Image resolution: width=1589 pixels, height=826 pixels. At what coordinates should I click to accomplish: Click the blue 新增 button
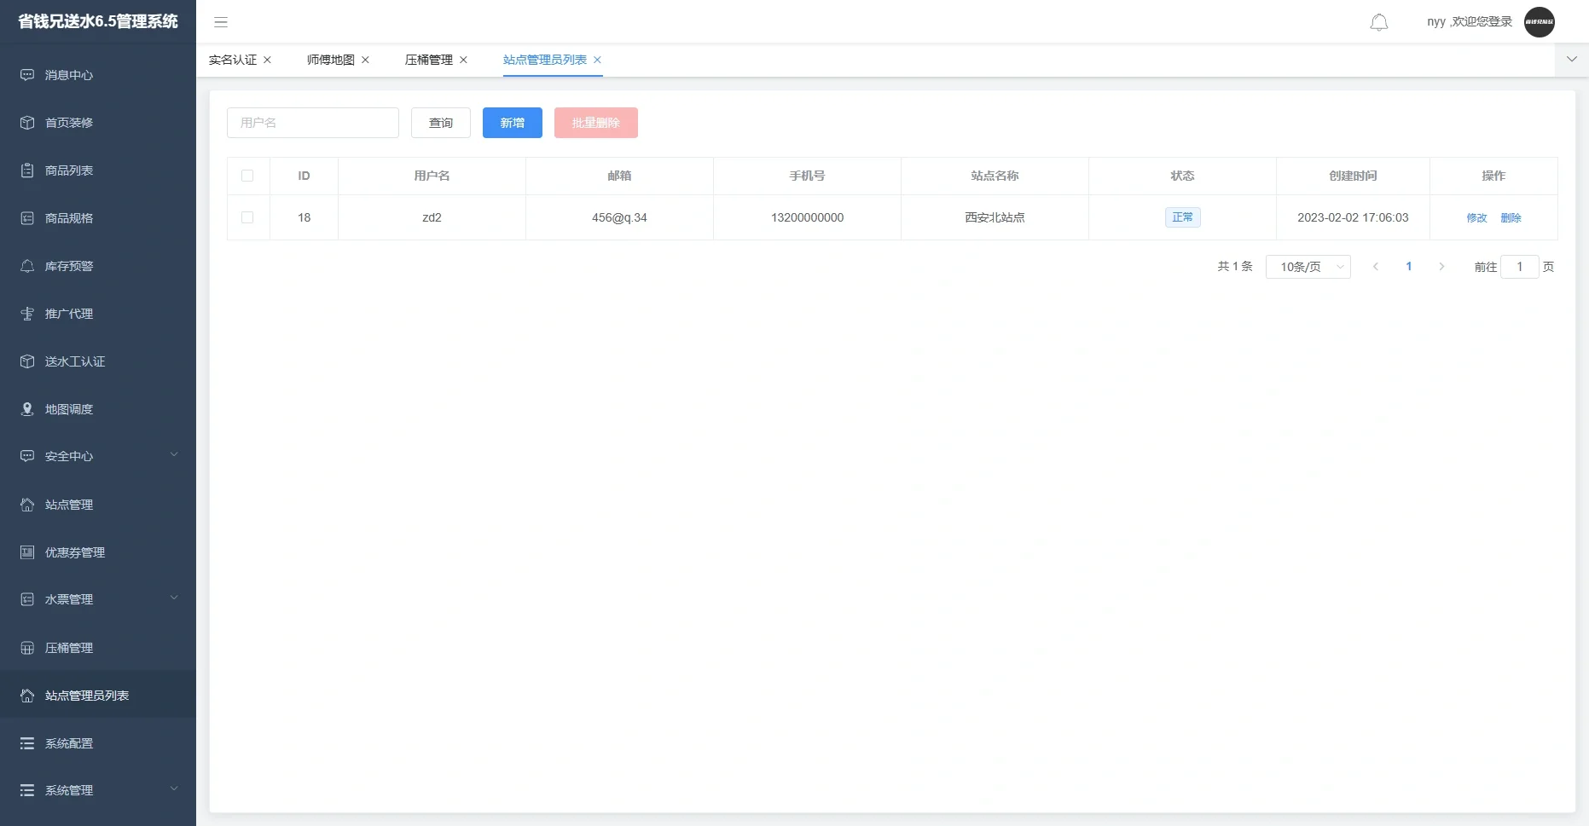512,123
